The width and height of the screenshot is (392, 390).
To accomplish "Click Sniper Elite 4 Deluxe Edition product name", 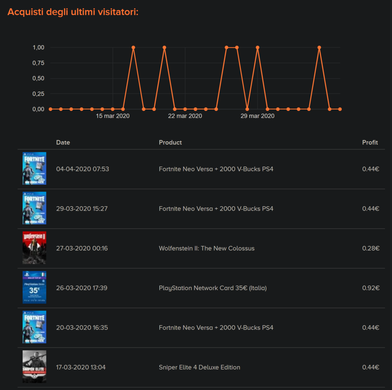I will 199,367.
